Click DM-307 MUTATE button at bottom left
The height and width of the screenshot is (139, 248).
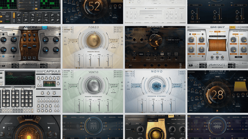(191, 65)
